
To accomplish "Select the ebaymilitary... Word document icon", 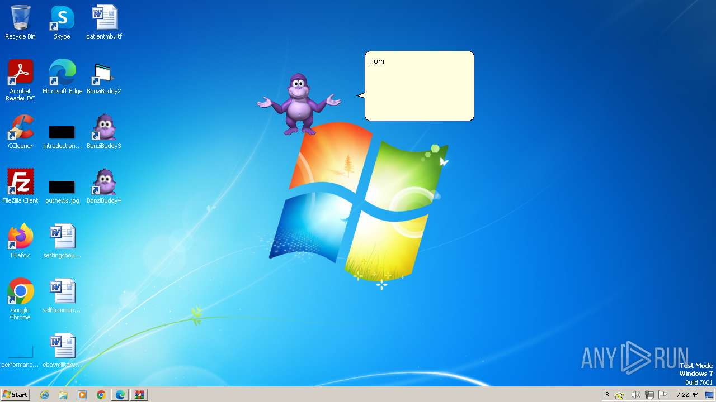I will point(62,351).
